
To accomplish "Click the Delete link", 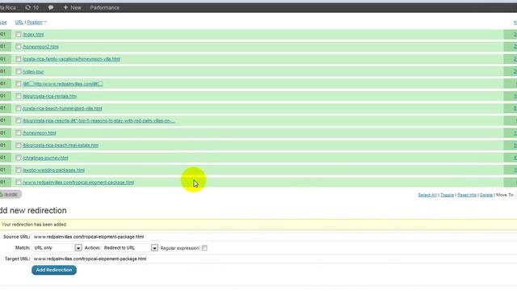I will tap(486, 195).
